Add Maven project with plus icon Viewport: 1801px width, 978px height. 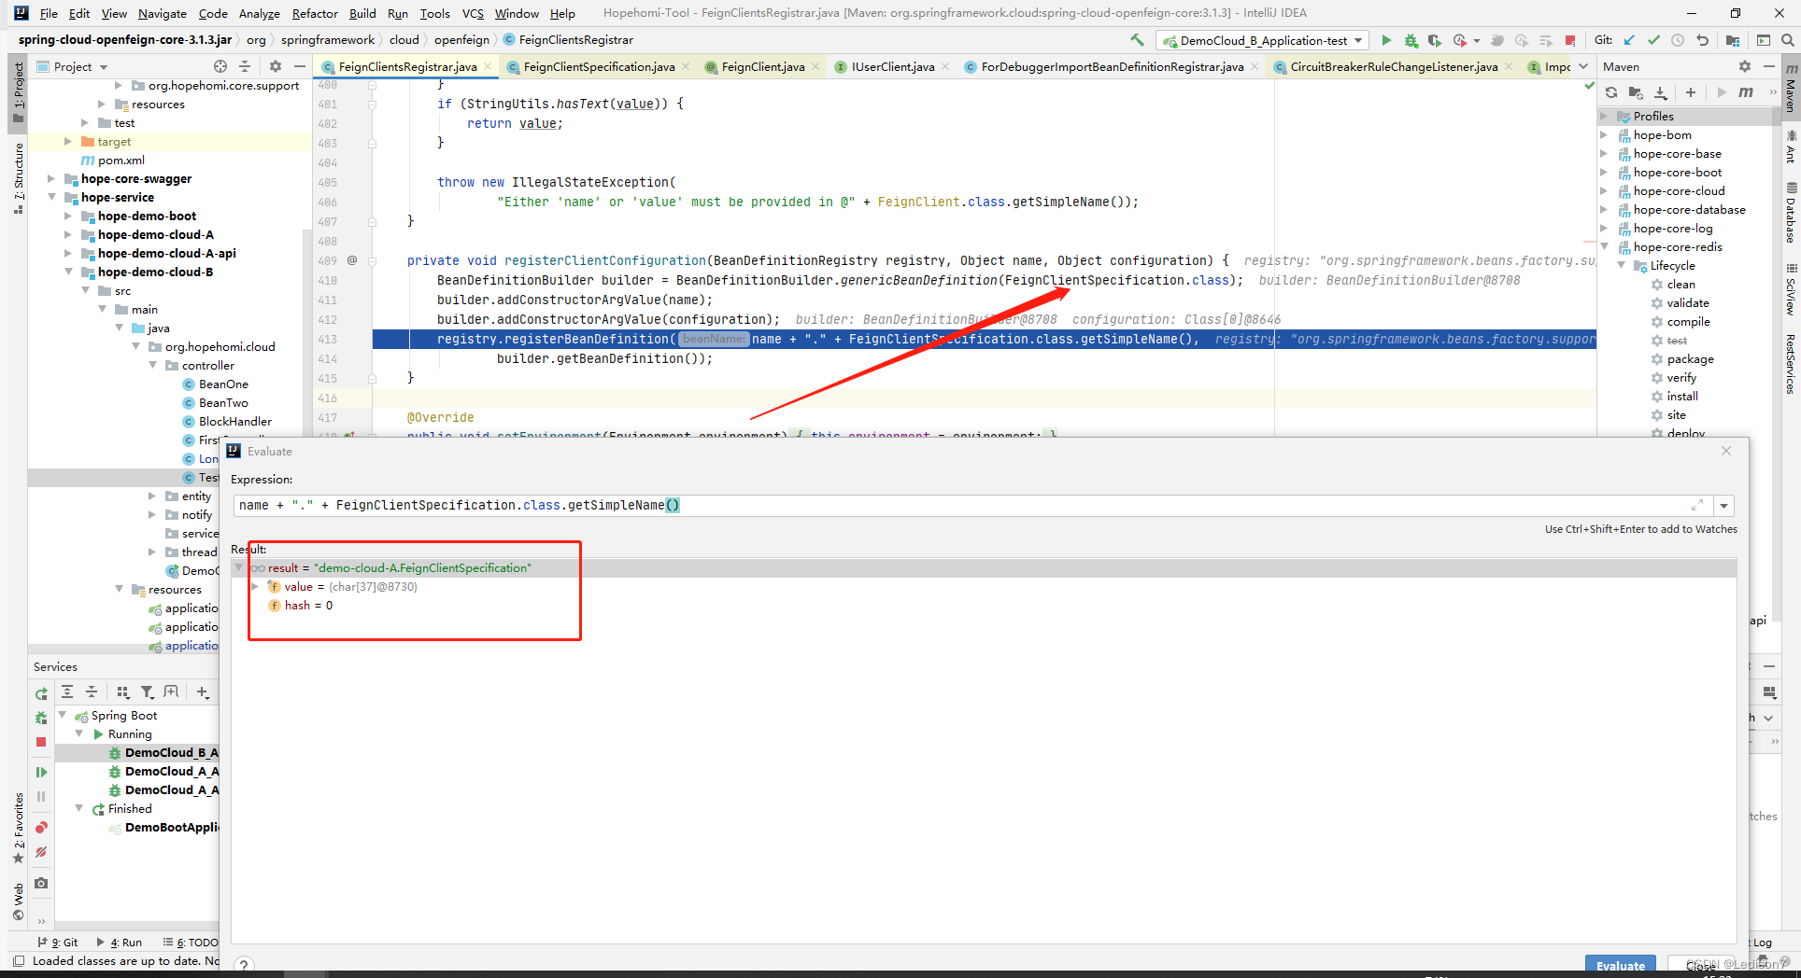pyautogui.click(x=1690, y=92)
